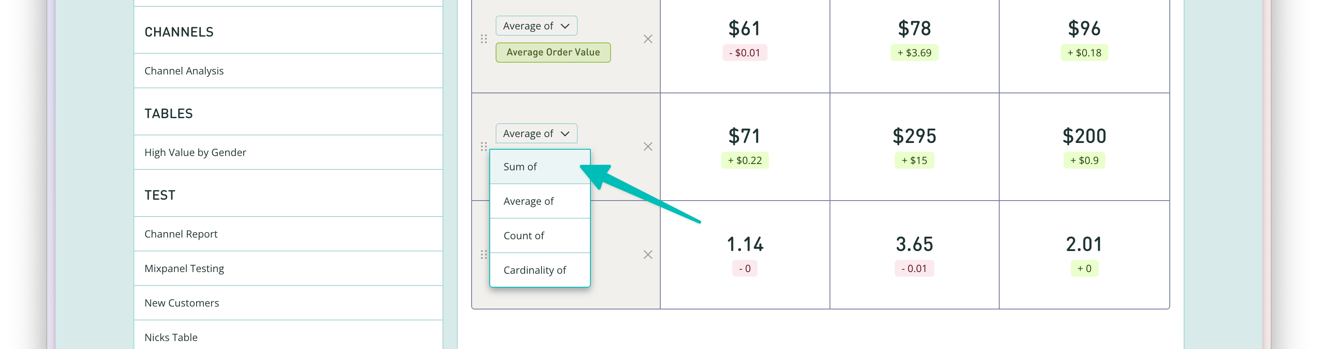Click drag handle of Average Order Value row
The width and height of the screenshot is (1318, 349).
coord(483,39)
